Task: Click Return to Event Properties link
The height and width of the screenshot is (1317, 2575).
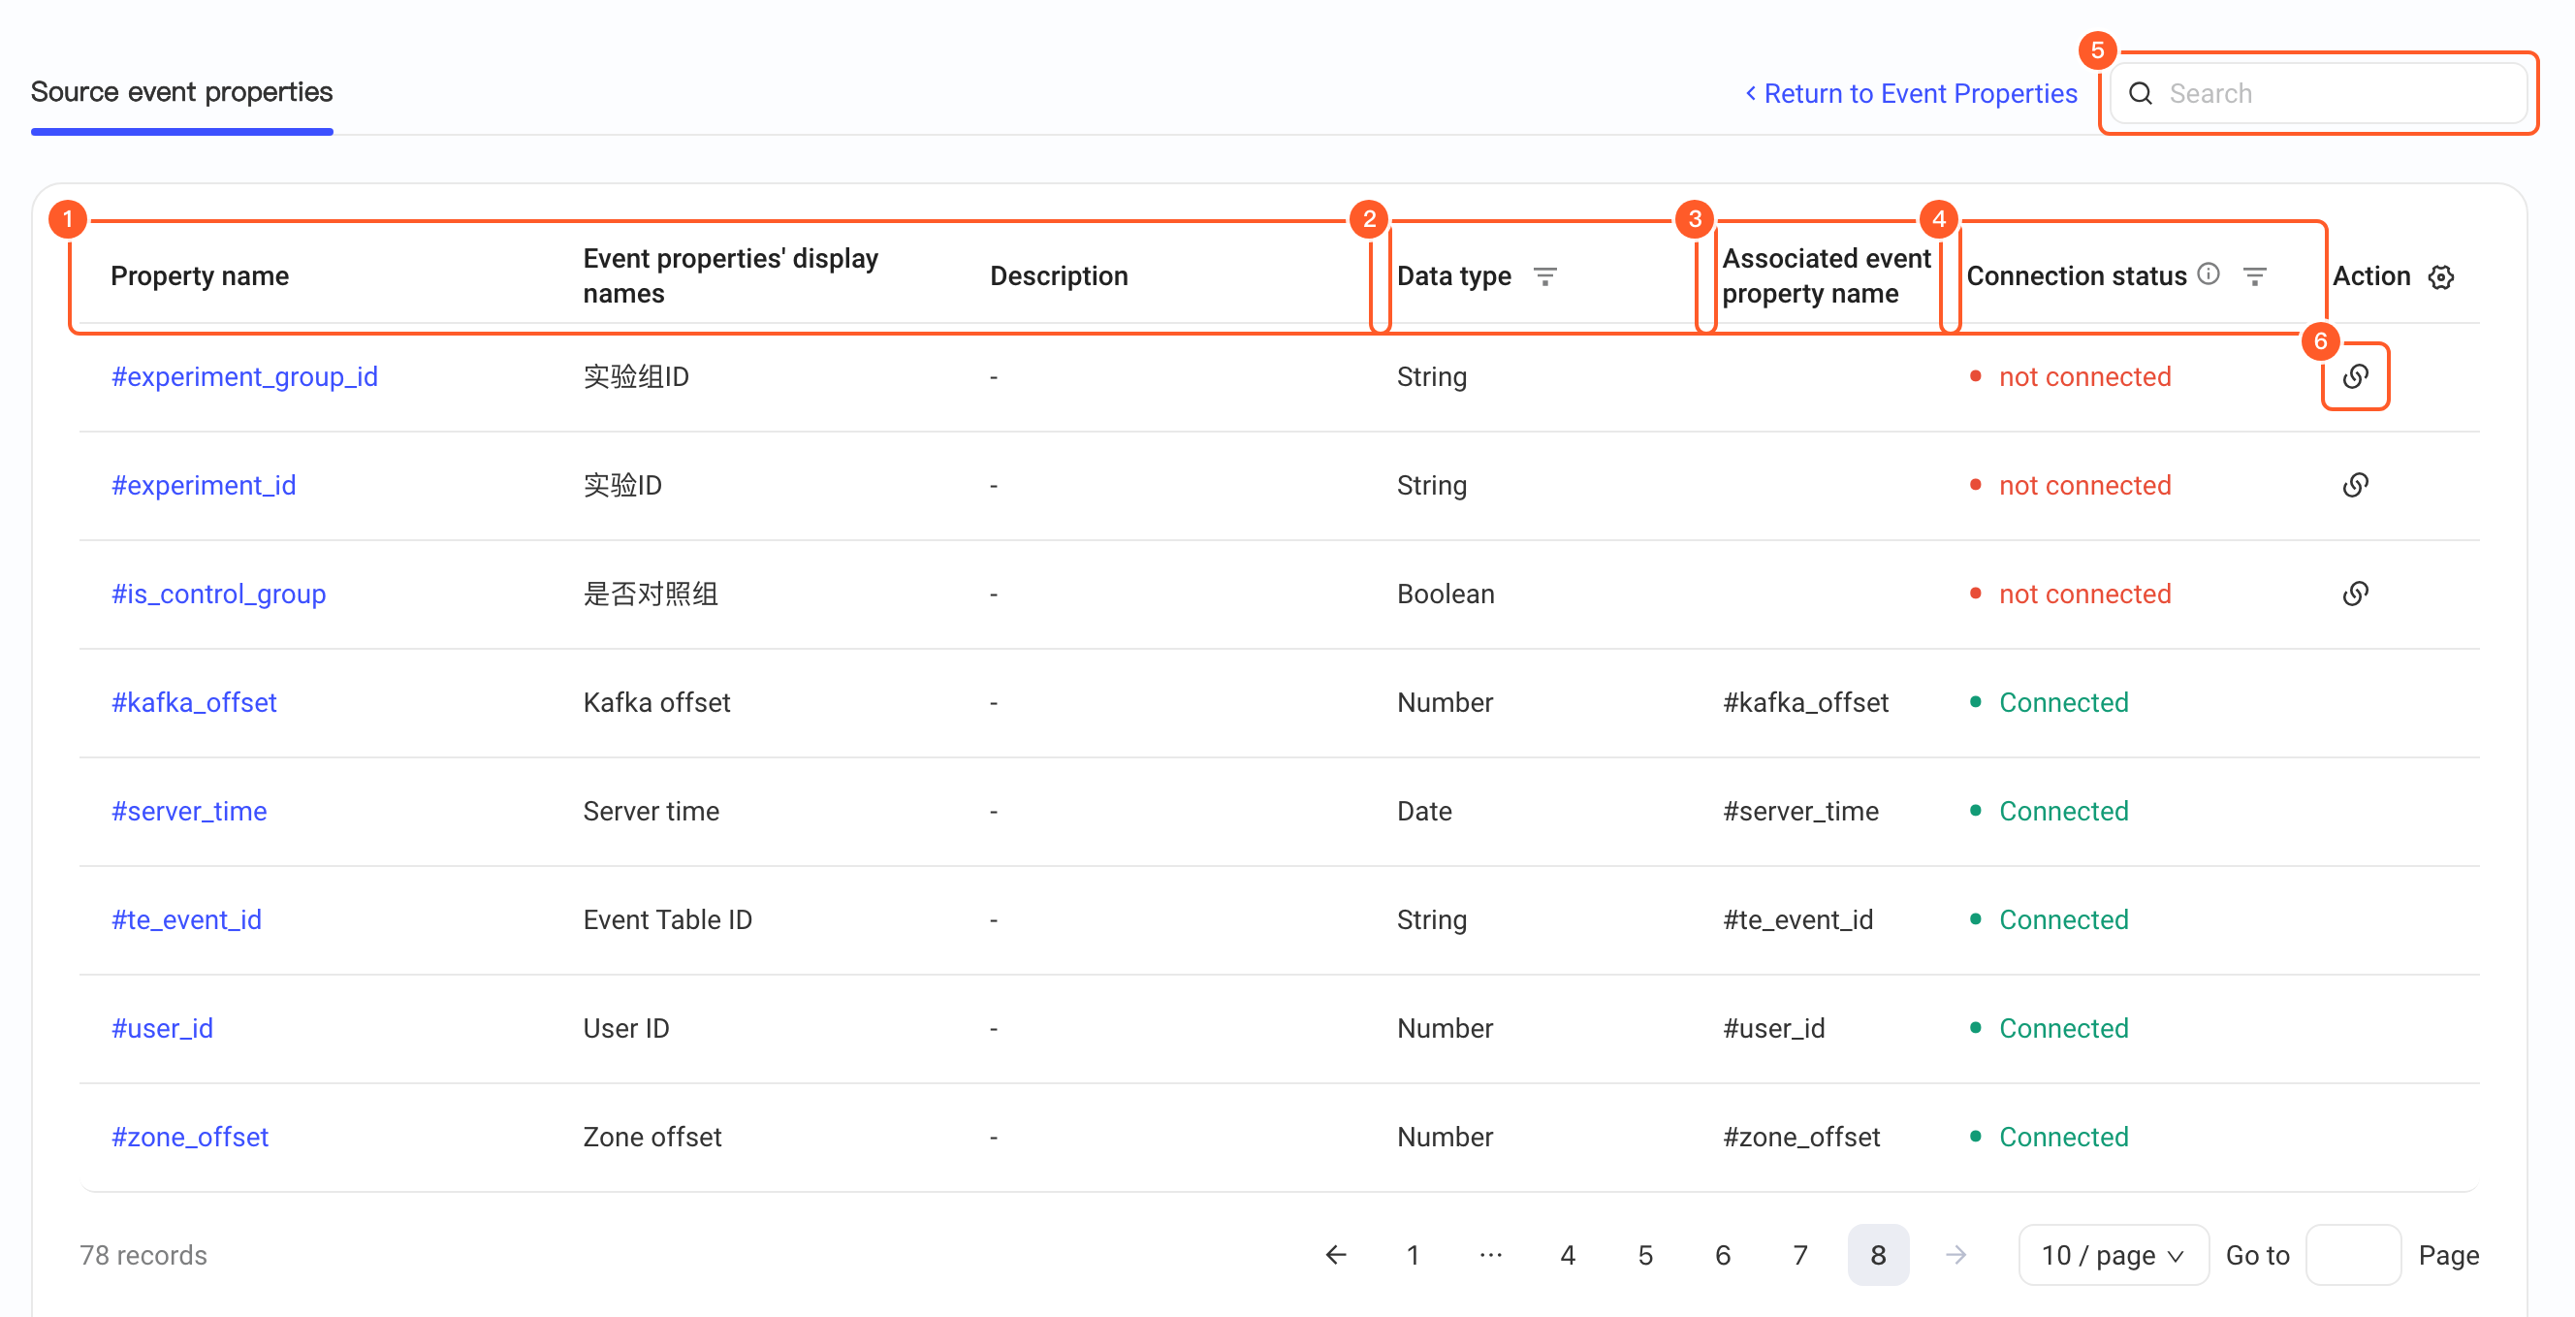Action: [x=1910, y=93]
